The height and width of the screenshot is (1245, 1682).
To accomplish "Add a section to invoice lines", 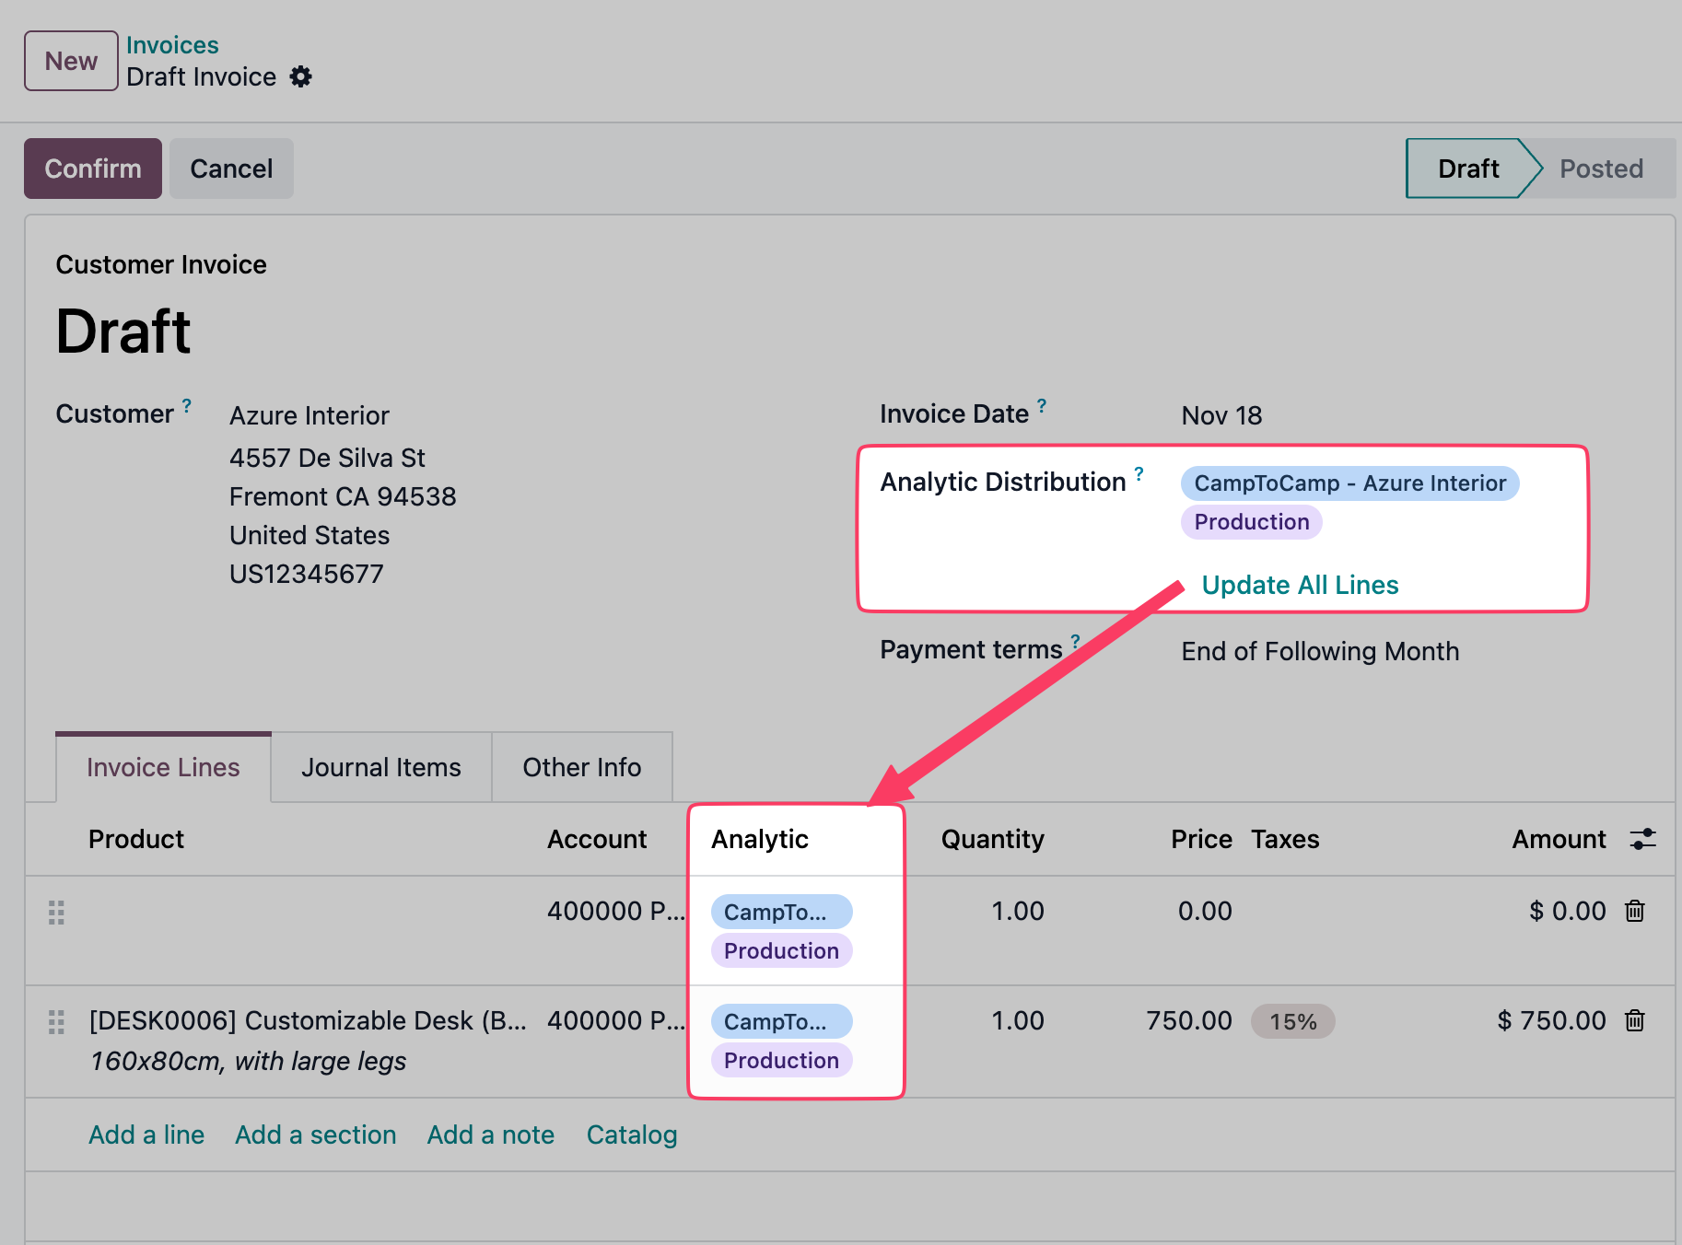I will coord(315,1134).
